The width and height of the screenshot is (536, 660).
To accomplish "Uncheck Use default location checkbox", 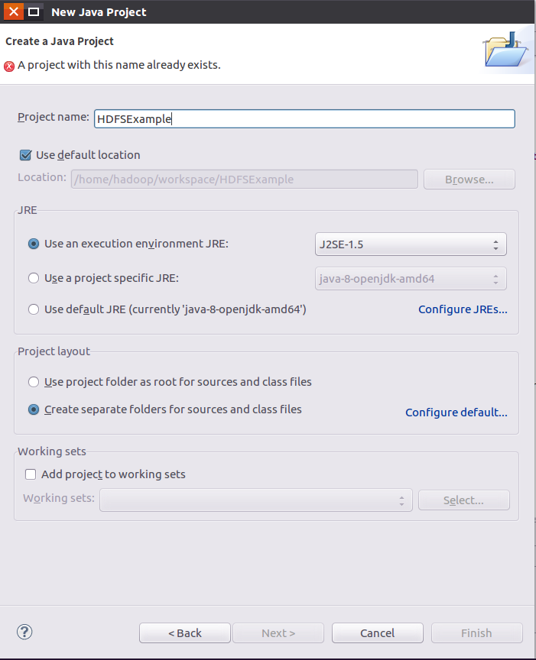I will [25, 155].
